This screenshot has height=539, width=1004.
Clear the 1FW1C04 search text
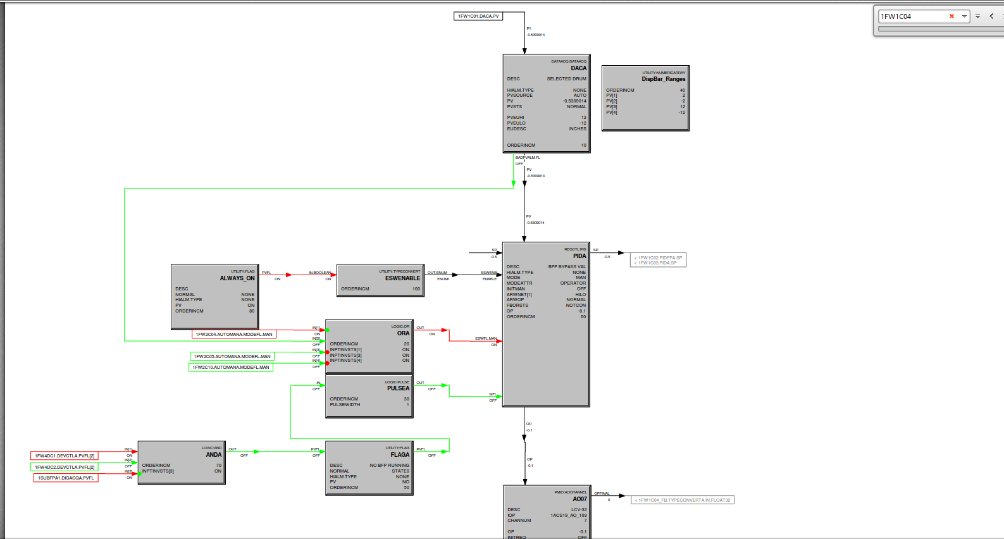pyautogui.click(x=951, y=16)
